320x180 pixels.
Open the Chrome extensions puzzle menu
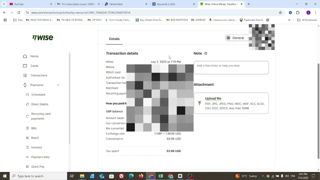point(297,12)
